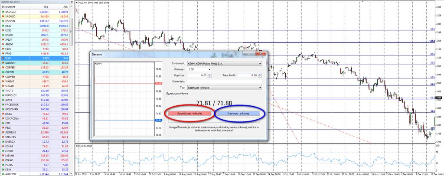444x176 pixels.
Task: Select the STBUCKS row in market watch
Action: 35,137
